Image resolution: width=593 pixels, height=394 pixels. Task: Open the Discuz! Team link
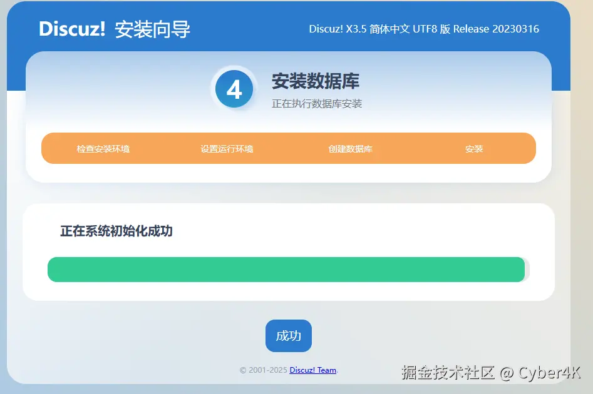[x=312, y=370]
